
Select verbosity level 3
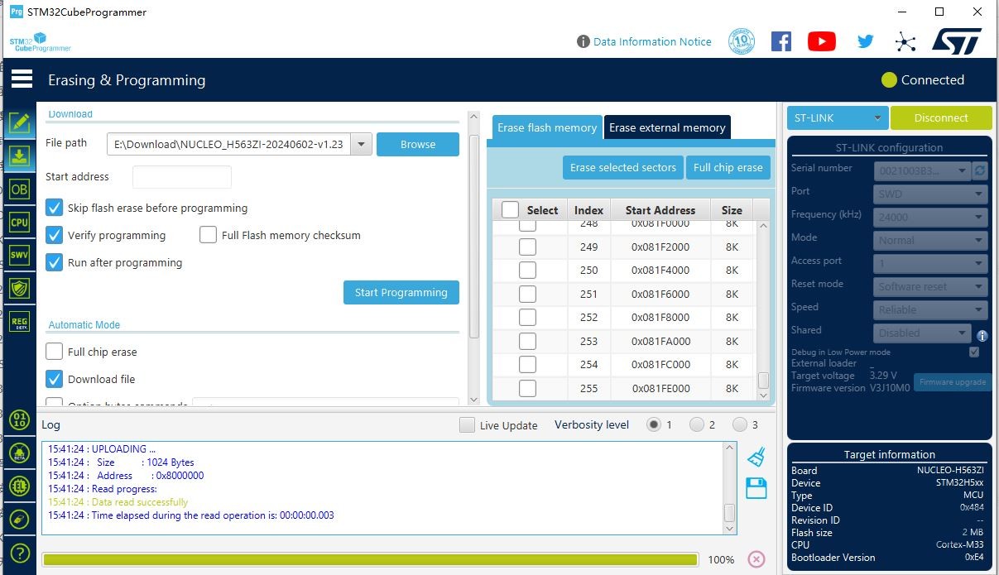pyautogui.click(x=739, y=424)
